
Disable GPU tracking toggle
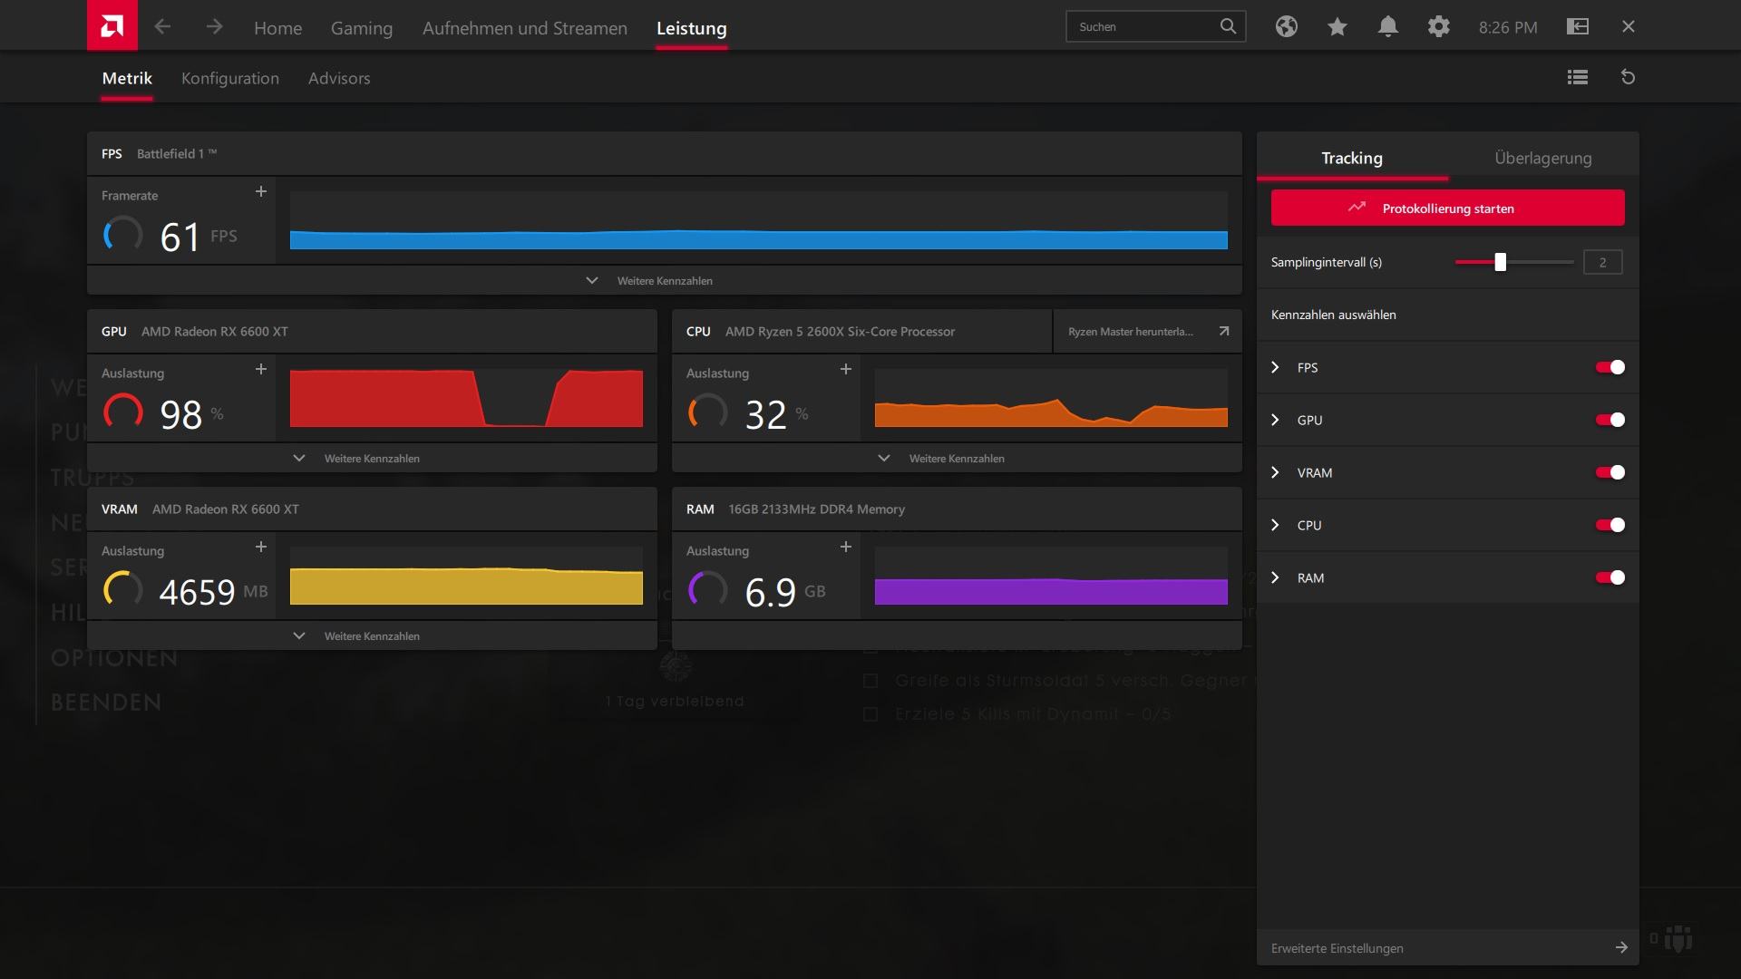(x=1610, y=420)
